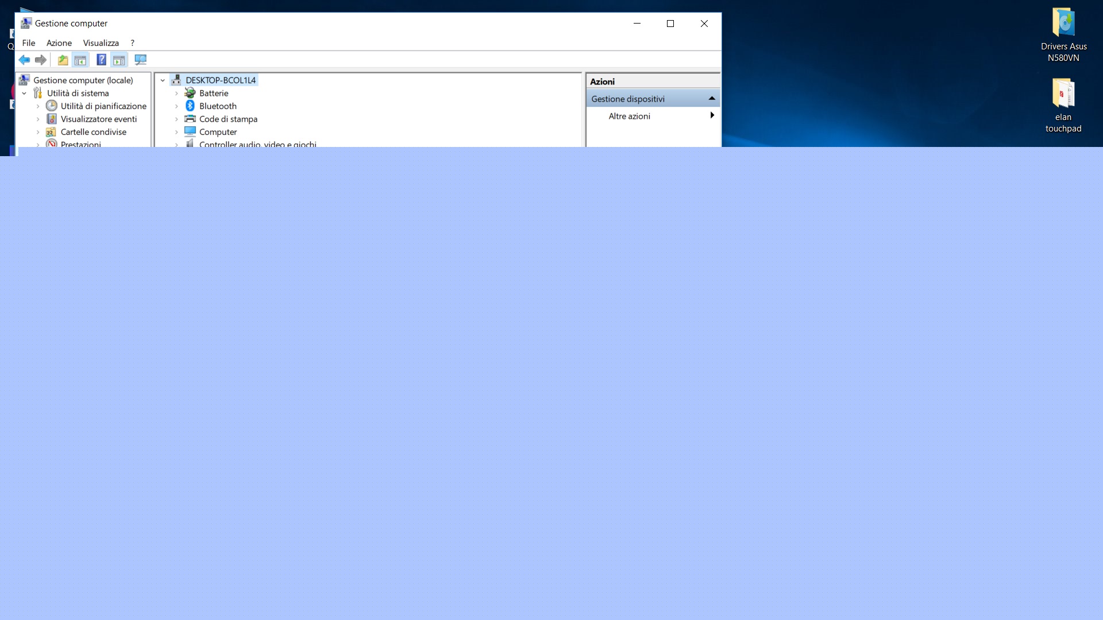Select Gestione computer (locale) tree root

tap(83, 80)
